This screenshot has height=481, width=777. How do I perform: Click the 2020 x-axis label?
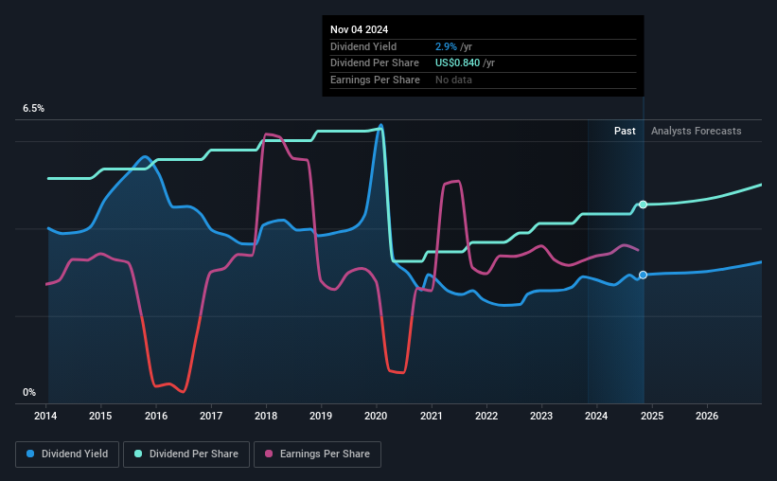click(x=376, y=416)
